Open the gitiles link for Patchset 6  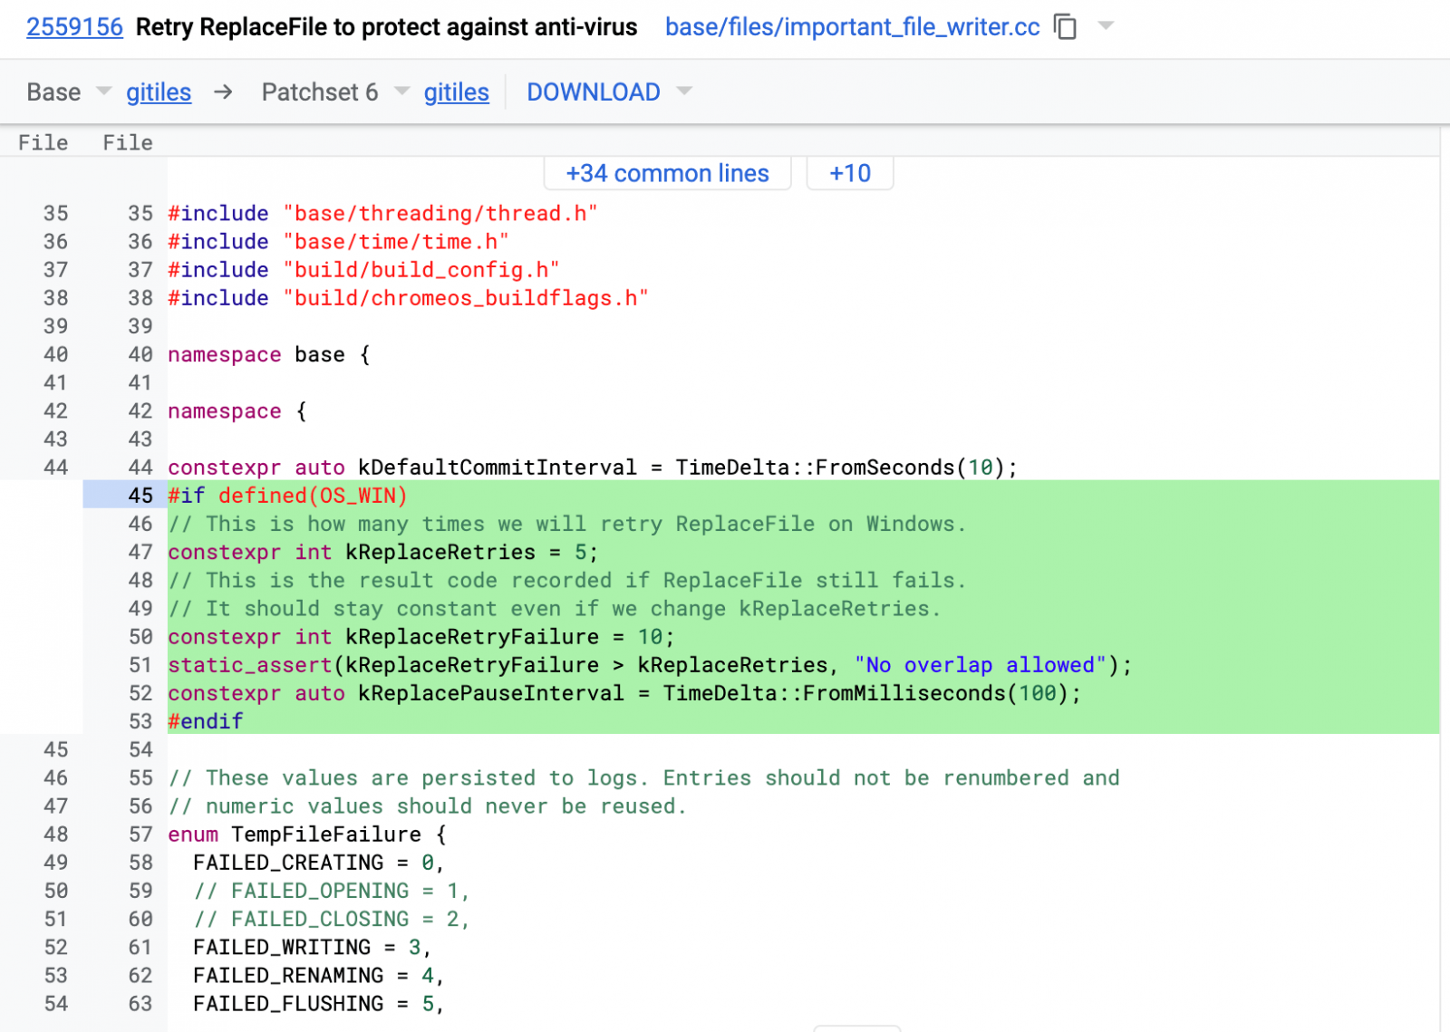(456, 92)
